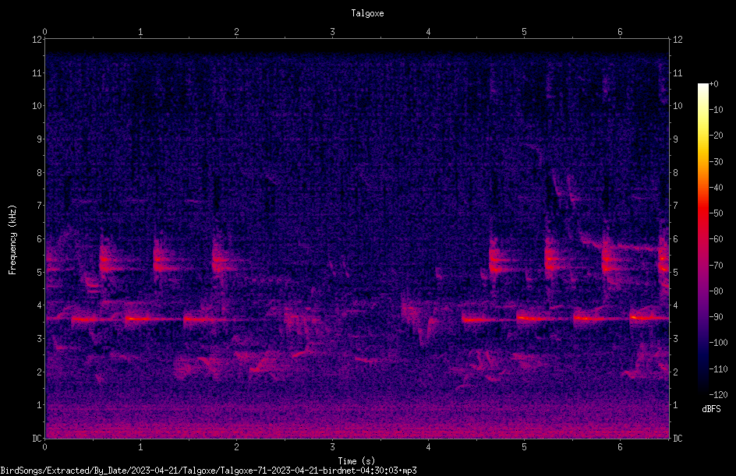Click the white top of the dBFS color bar
The width and height of the screenshot is (736, 476).
click(703, 87)
